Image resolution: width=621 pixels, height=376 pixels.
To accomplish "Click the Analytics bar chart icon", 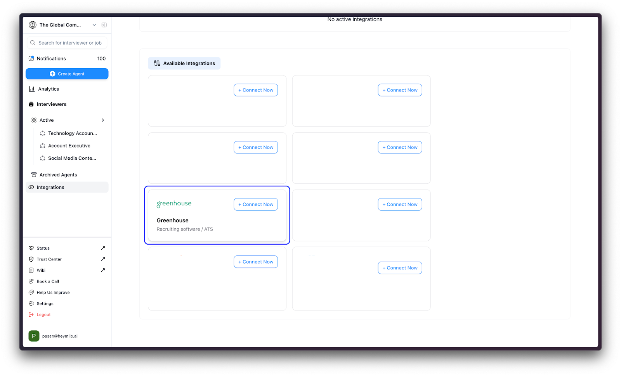I will (x=32, y=89).
